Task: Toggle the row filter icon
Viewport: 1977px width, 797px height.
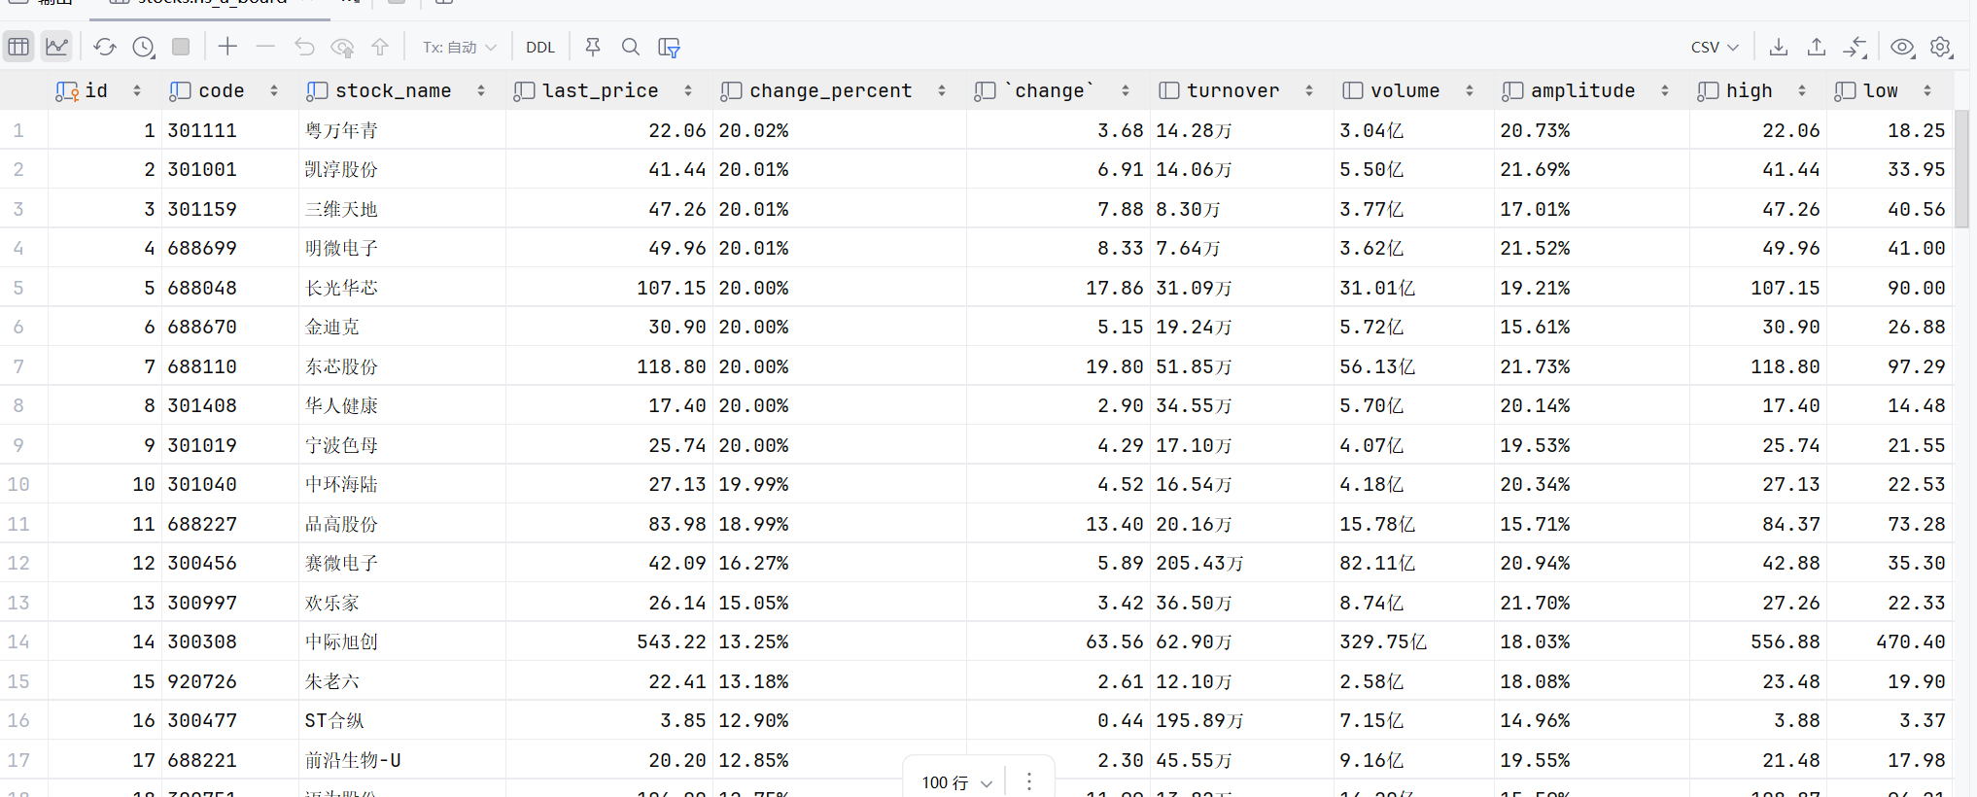Action: point(669,47)
